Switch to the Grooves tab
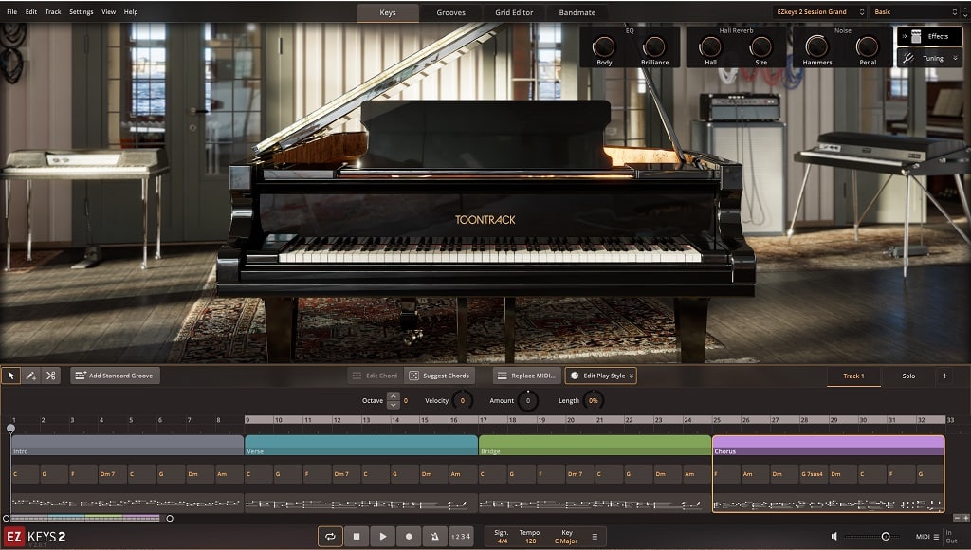 tap(450, 12)
